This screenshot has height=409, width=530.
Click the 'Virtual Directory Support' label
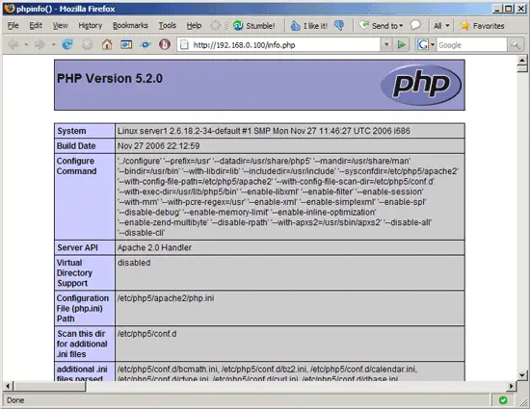pyautogui.click(x=74, y=273)
